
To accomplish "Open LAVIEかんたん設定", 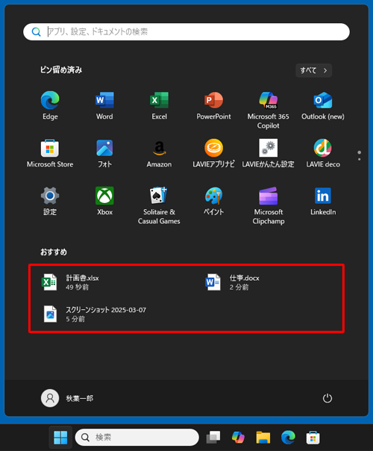I will pyautogui.click(x=268, y=153).
